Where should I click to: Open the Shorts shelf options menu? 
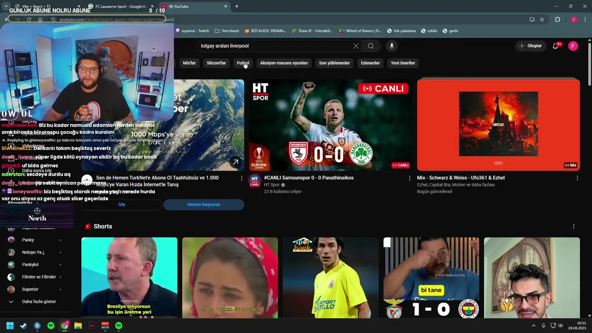point(573,227)
